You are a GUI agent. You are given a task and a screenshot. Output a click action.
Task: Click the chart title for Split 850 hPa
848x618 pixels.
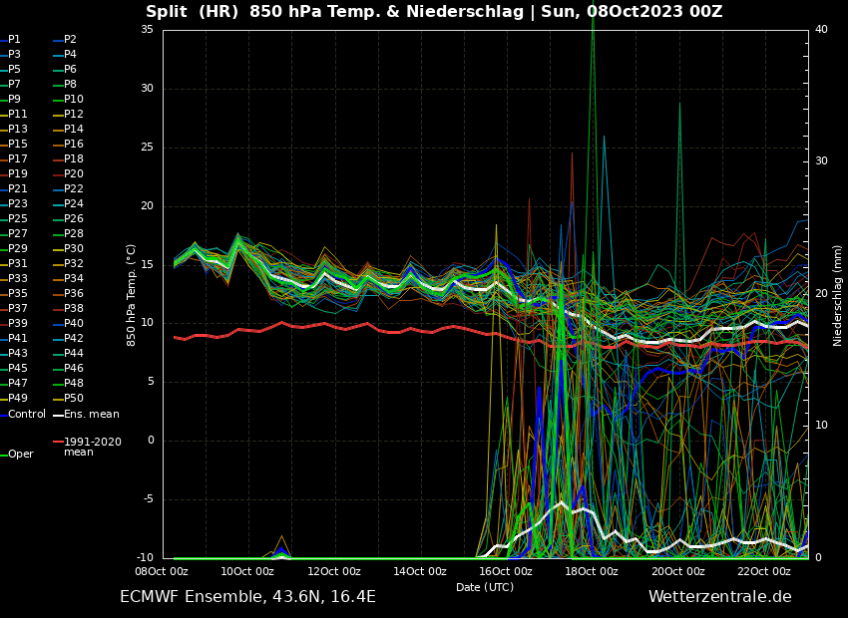pos(434,12)
